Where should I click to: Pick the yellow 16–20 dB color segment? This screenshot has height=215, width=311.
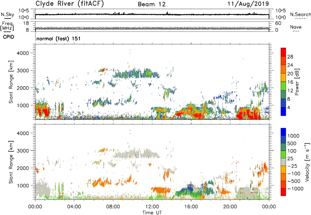[x=283, y=78]
